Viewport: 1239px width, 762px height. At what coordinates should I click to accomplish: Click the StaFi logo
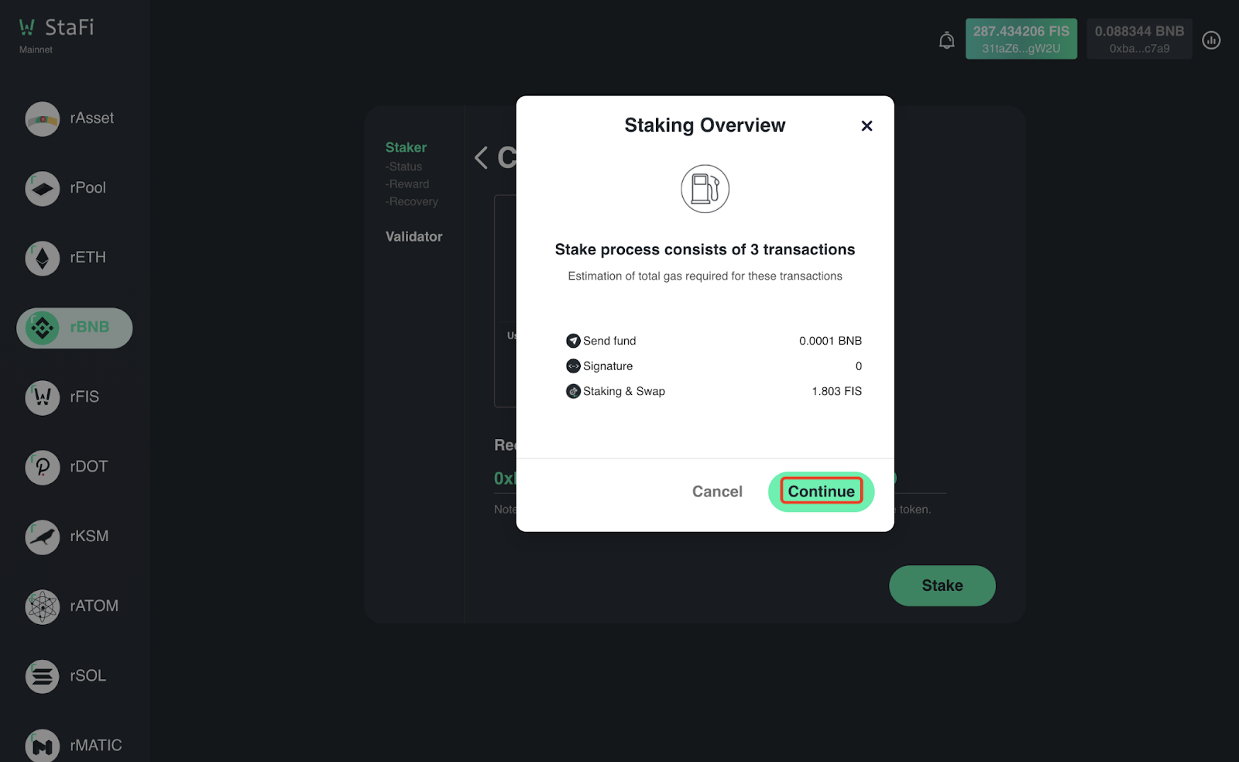tap(57, 28)
